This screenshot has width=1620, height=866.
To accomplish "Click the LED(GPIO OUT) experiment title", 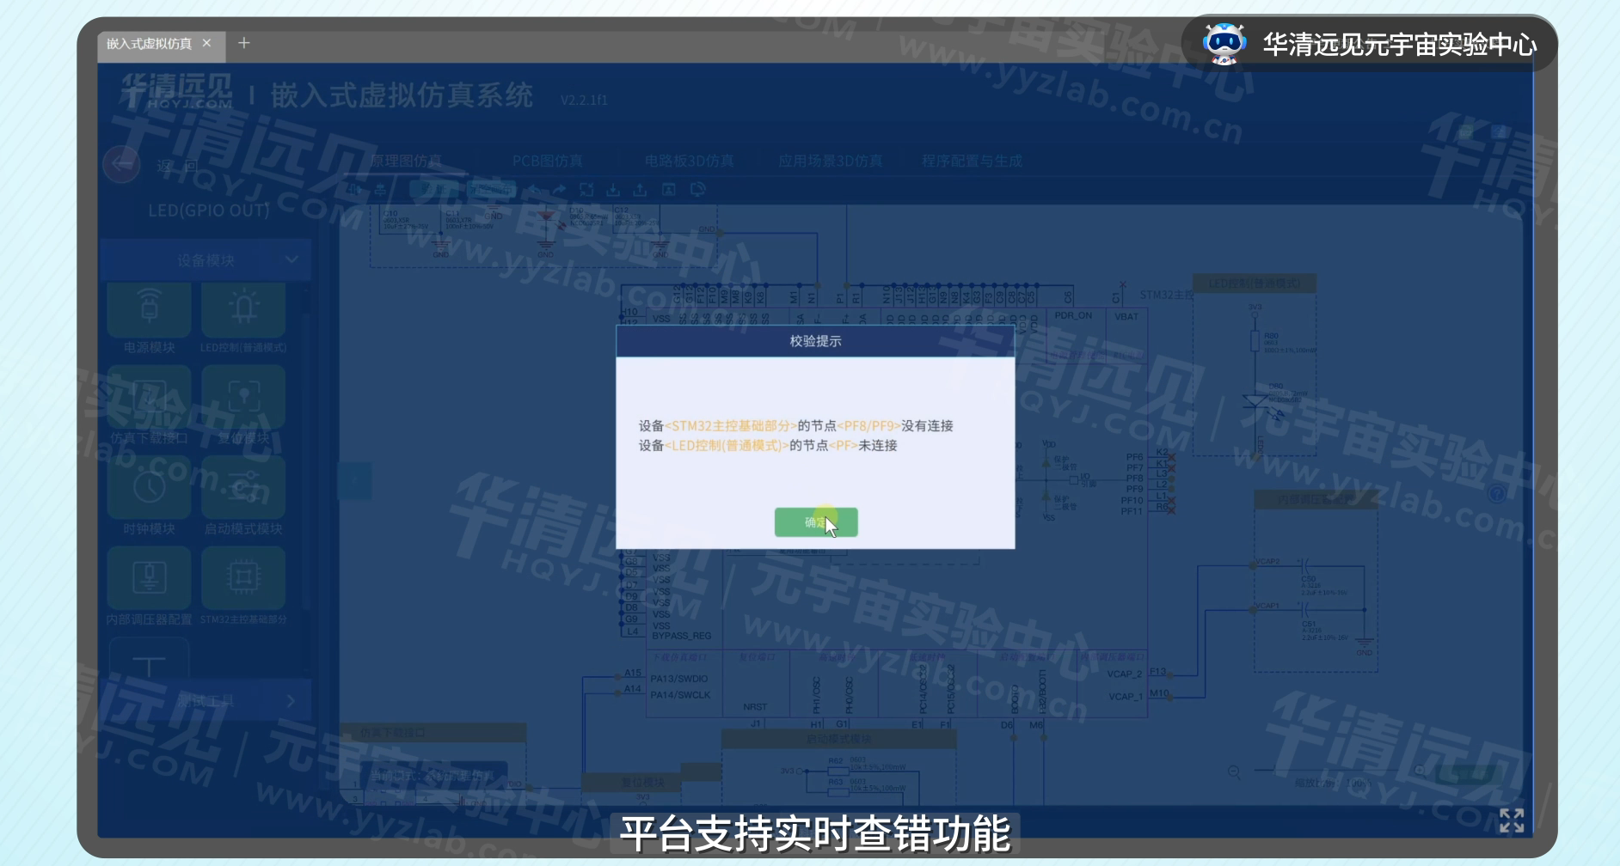I will click(209, 210).
